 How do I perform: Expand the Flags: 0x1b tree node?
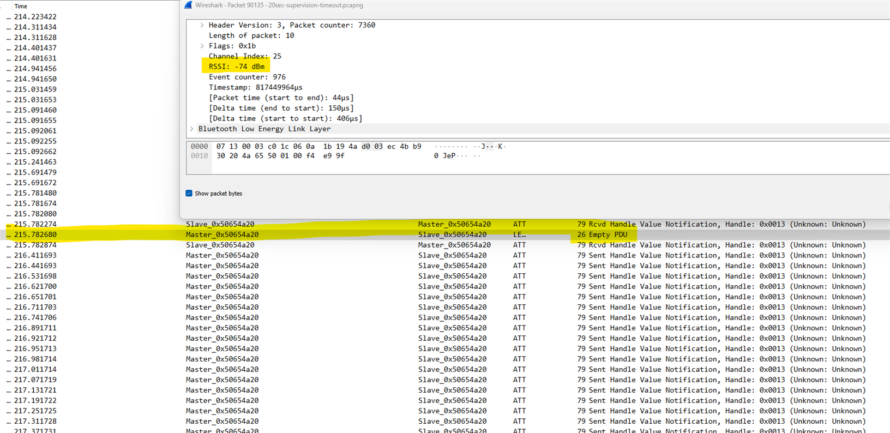tap(202, 46)
